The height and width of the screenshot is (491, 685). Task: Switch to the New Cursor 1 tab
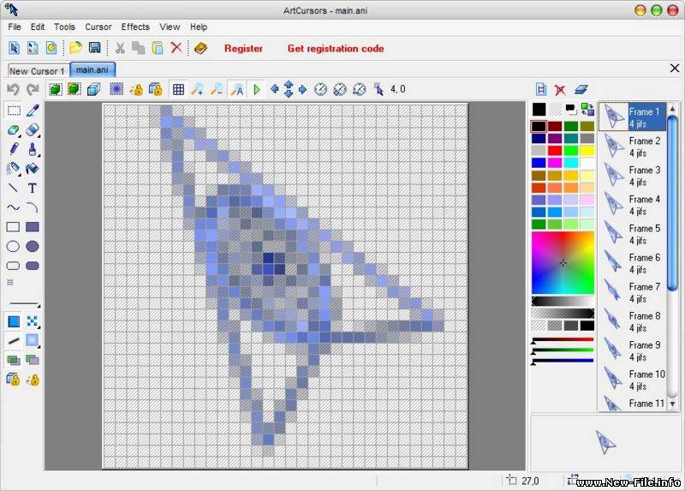coord(37,70)
